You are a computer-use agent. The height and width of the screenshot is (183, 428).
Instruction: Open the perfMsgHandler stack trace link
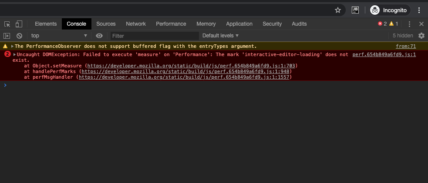point(184,77)
